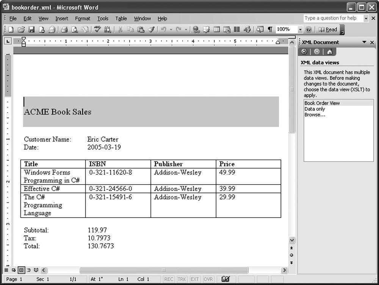Open the Zoom 100% dropdown
379x285 pixels.
(x=300, y=30)
